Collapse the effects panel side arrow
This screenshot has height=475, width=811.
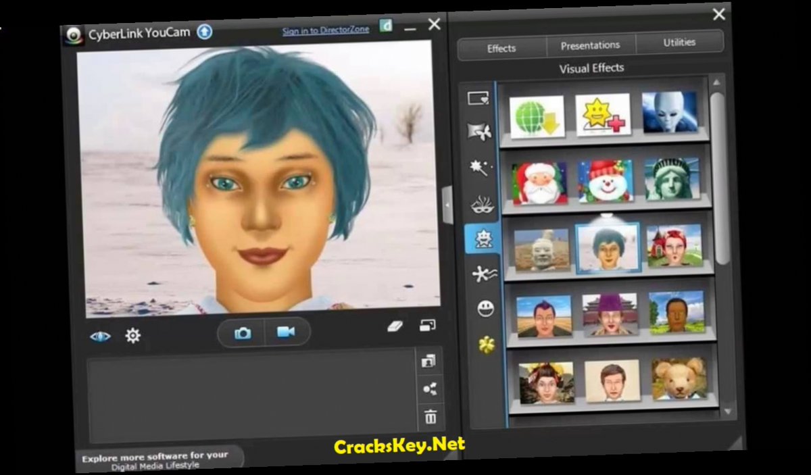pyautogui.click(x=447, y=204)
